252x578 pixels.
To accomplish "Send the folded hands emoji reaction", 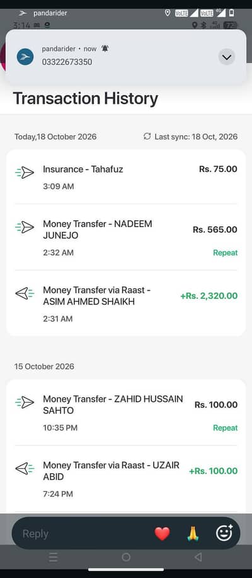I will click(193, 534).
